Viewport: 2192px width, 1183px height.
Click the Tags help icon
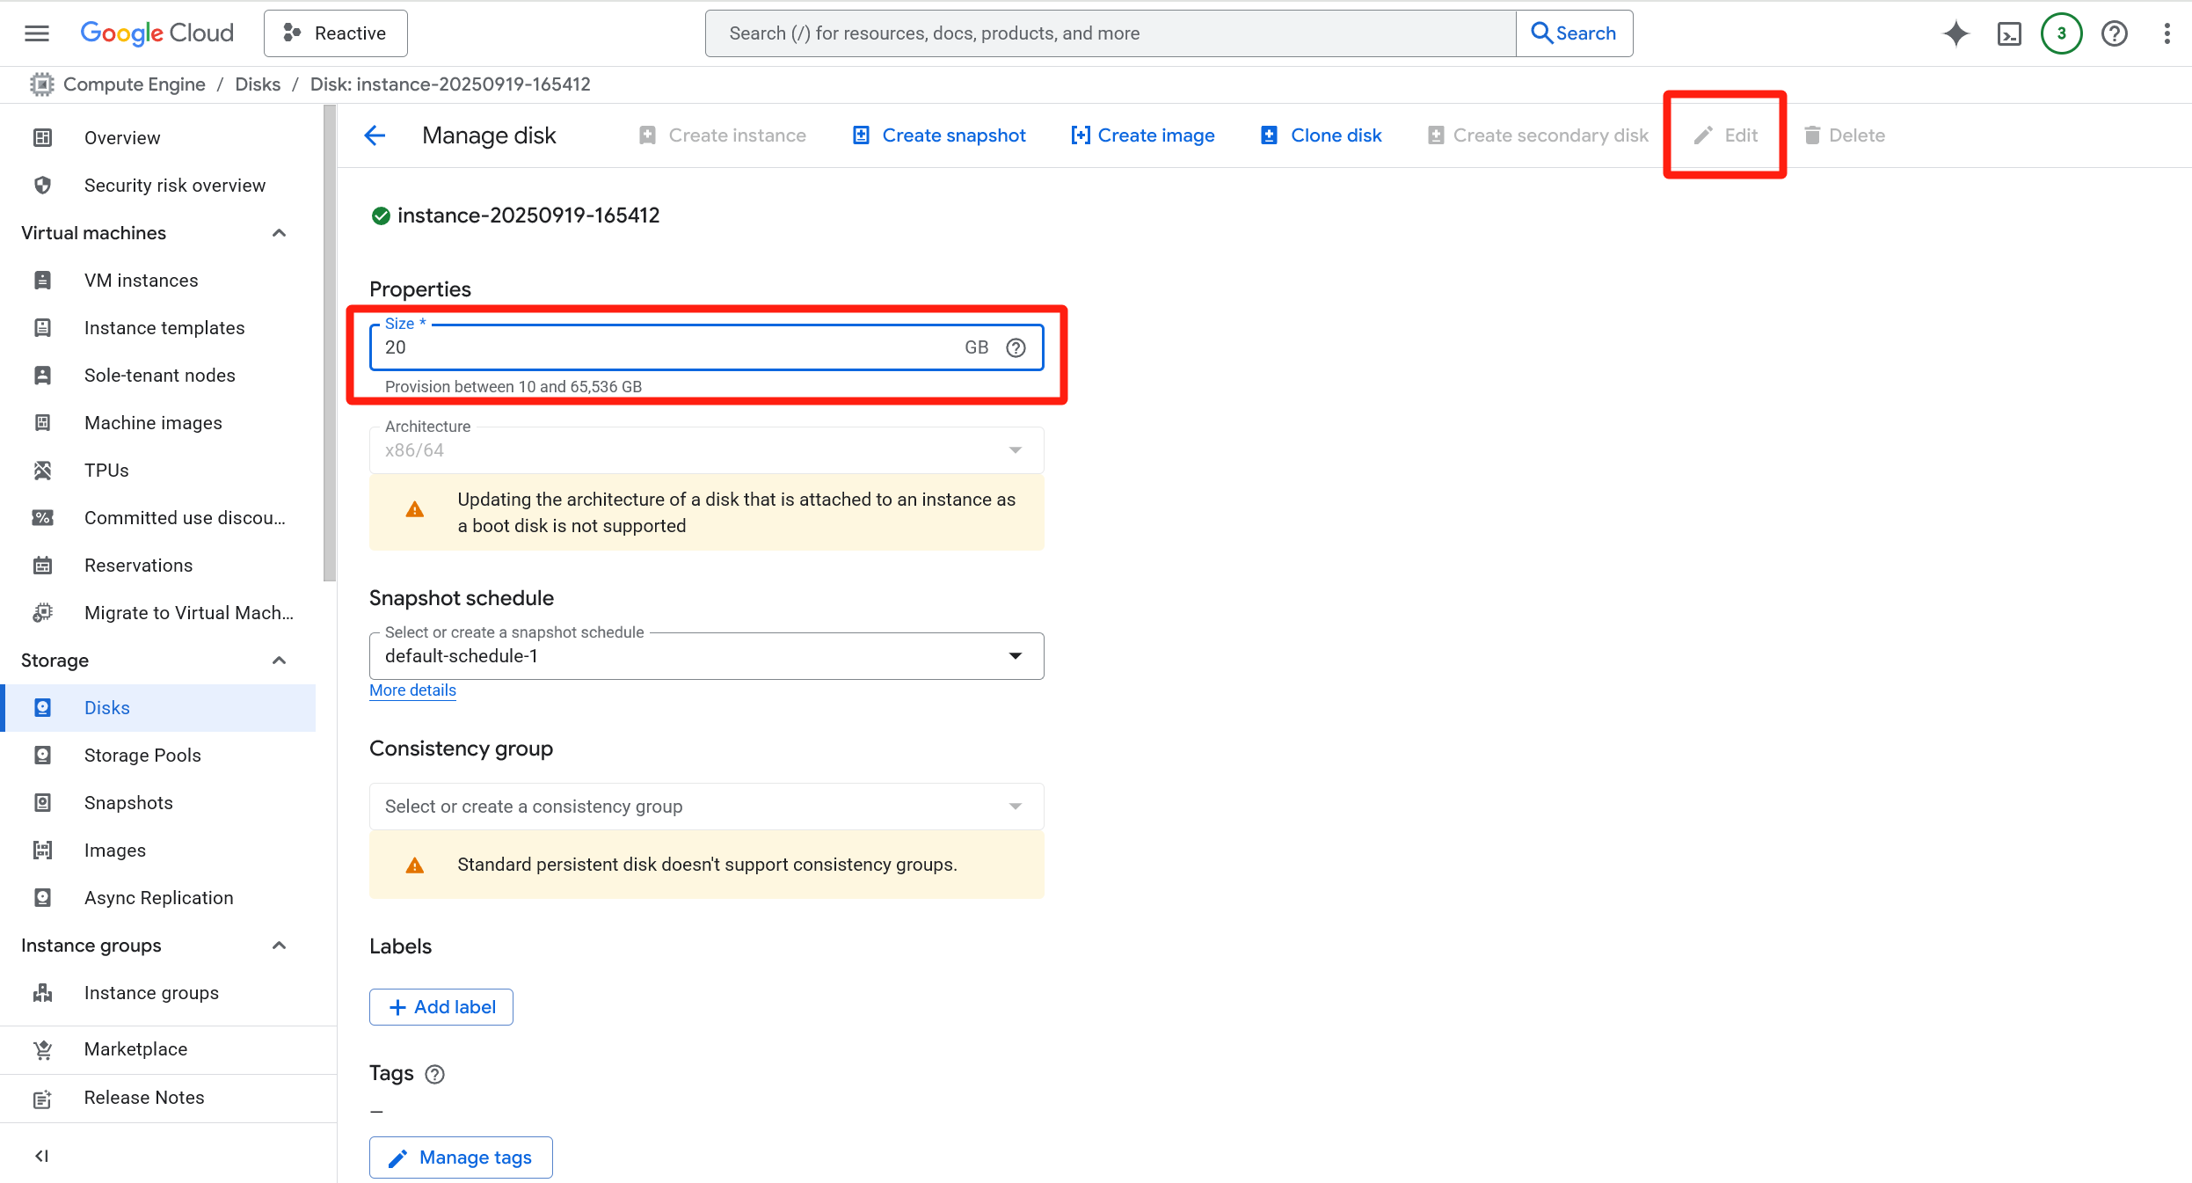[x=434, y=1074]
